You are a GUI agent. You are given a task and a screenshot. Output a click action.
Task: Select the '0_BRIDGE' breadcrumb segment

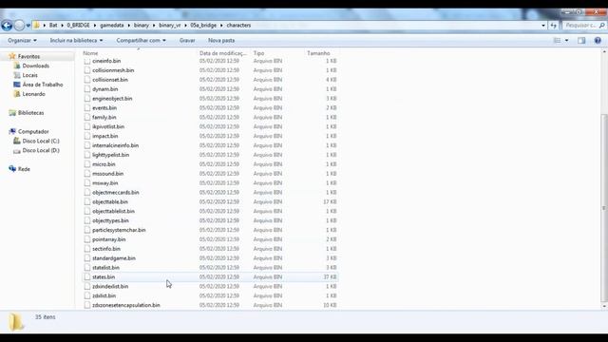pos(78,26)
